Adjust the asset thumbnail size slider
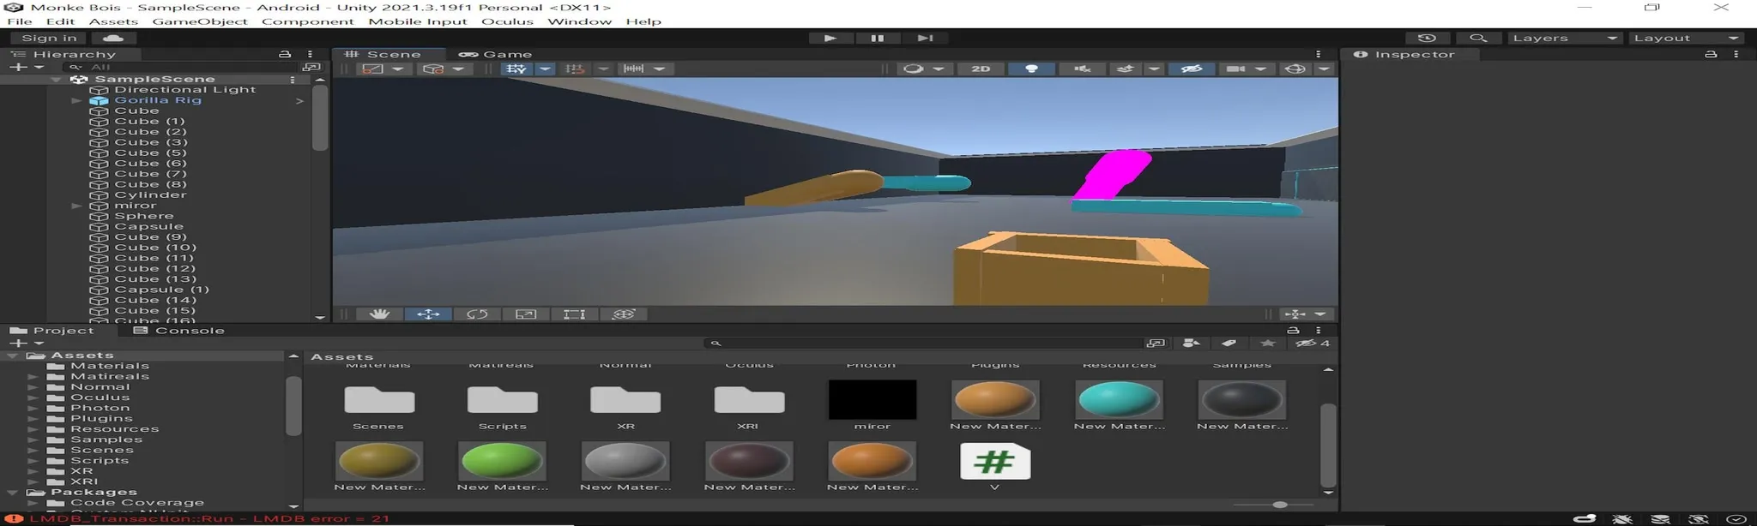Viewport: 1757px width, 526px height. point(1279,505)
